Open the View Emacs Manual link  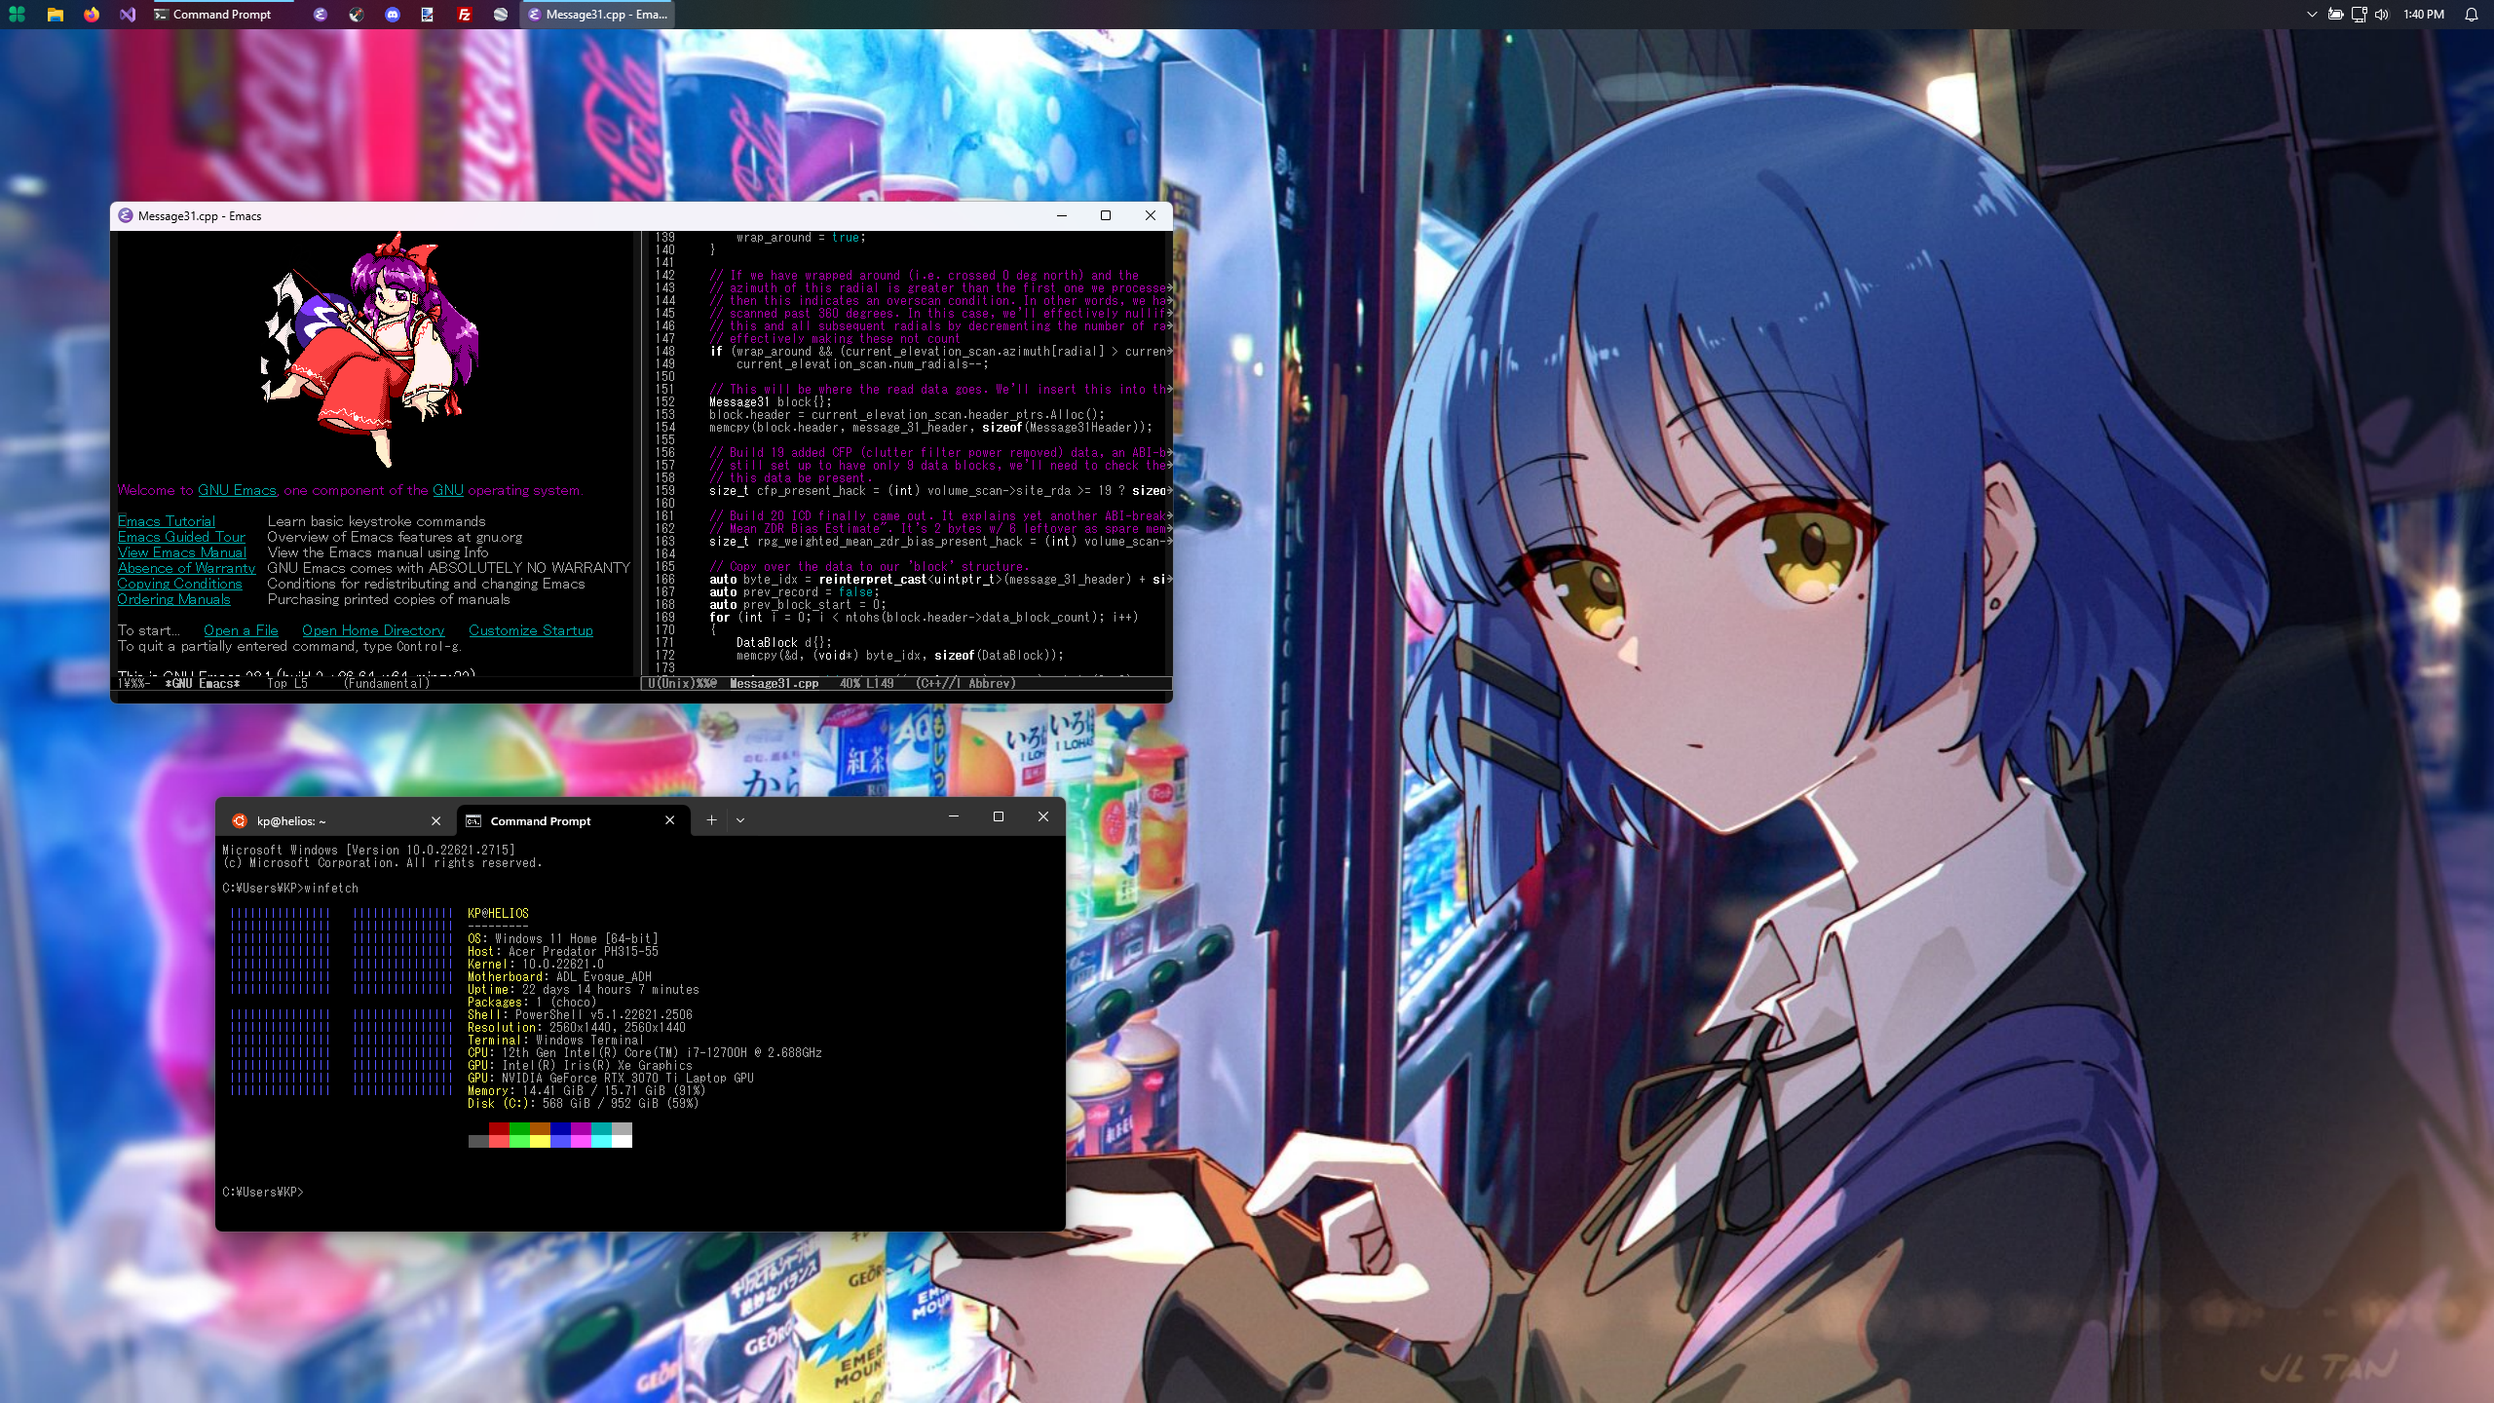[182, 552]
